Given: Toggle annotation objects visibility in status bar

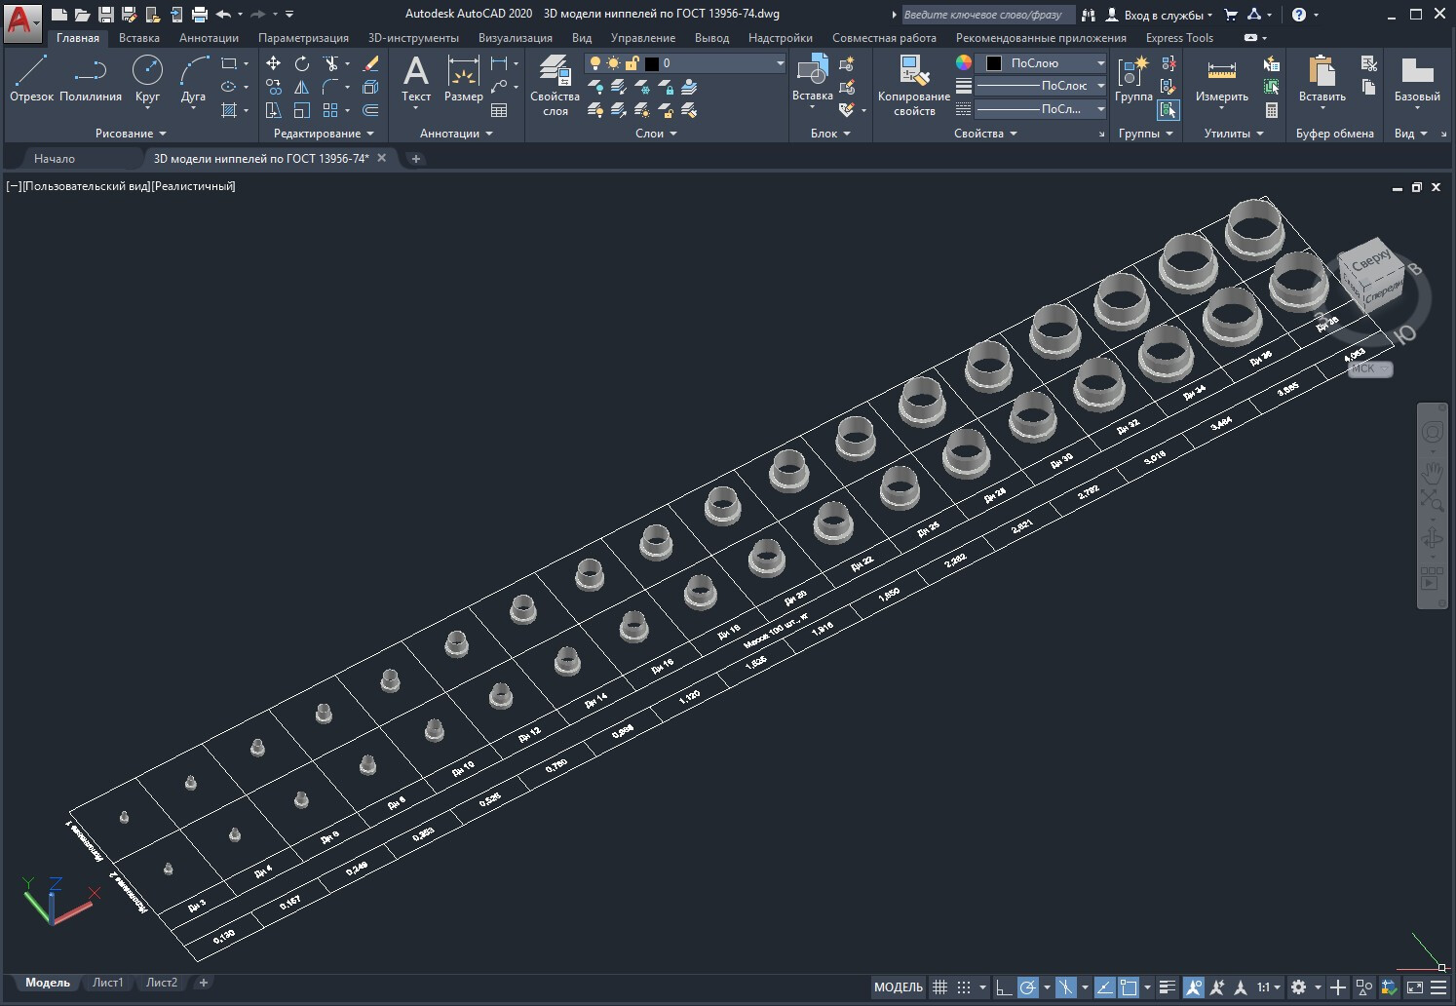Looking at the screenshot, I should [x=1194, y=987].
